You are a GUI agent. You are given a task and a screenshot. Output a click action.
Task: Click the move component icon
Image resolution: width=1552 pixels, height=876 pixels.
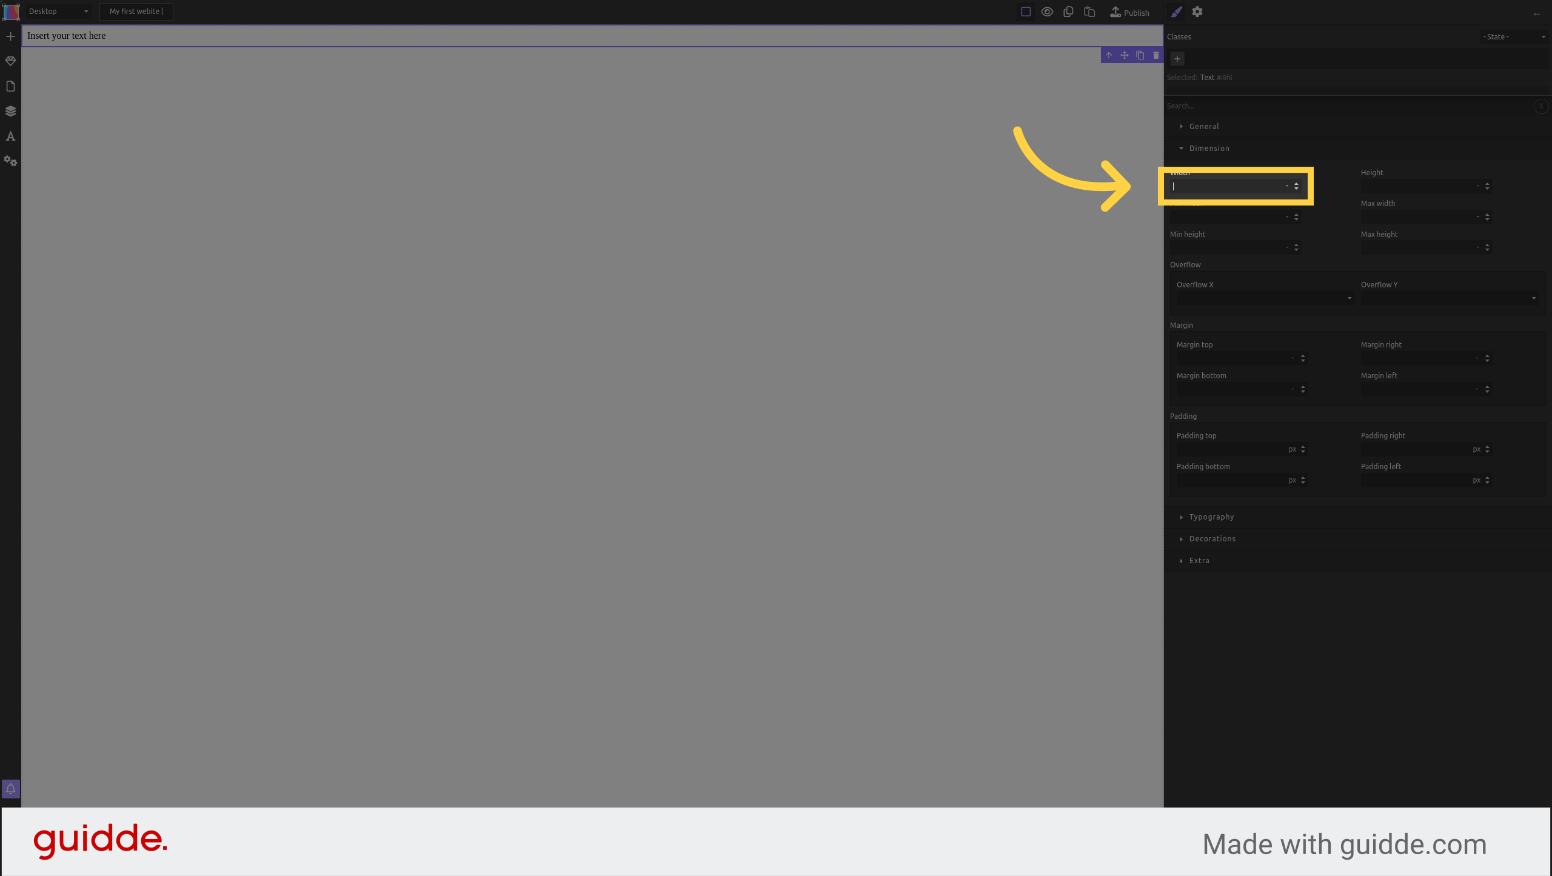click(1125, 55)
